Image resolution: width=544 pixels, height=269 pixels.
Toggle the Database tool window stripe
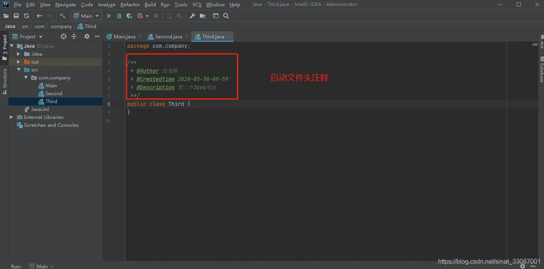[541, 70]
